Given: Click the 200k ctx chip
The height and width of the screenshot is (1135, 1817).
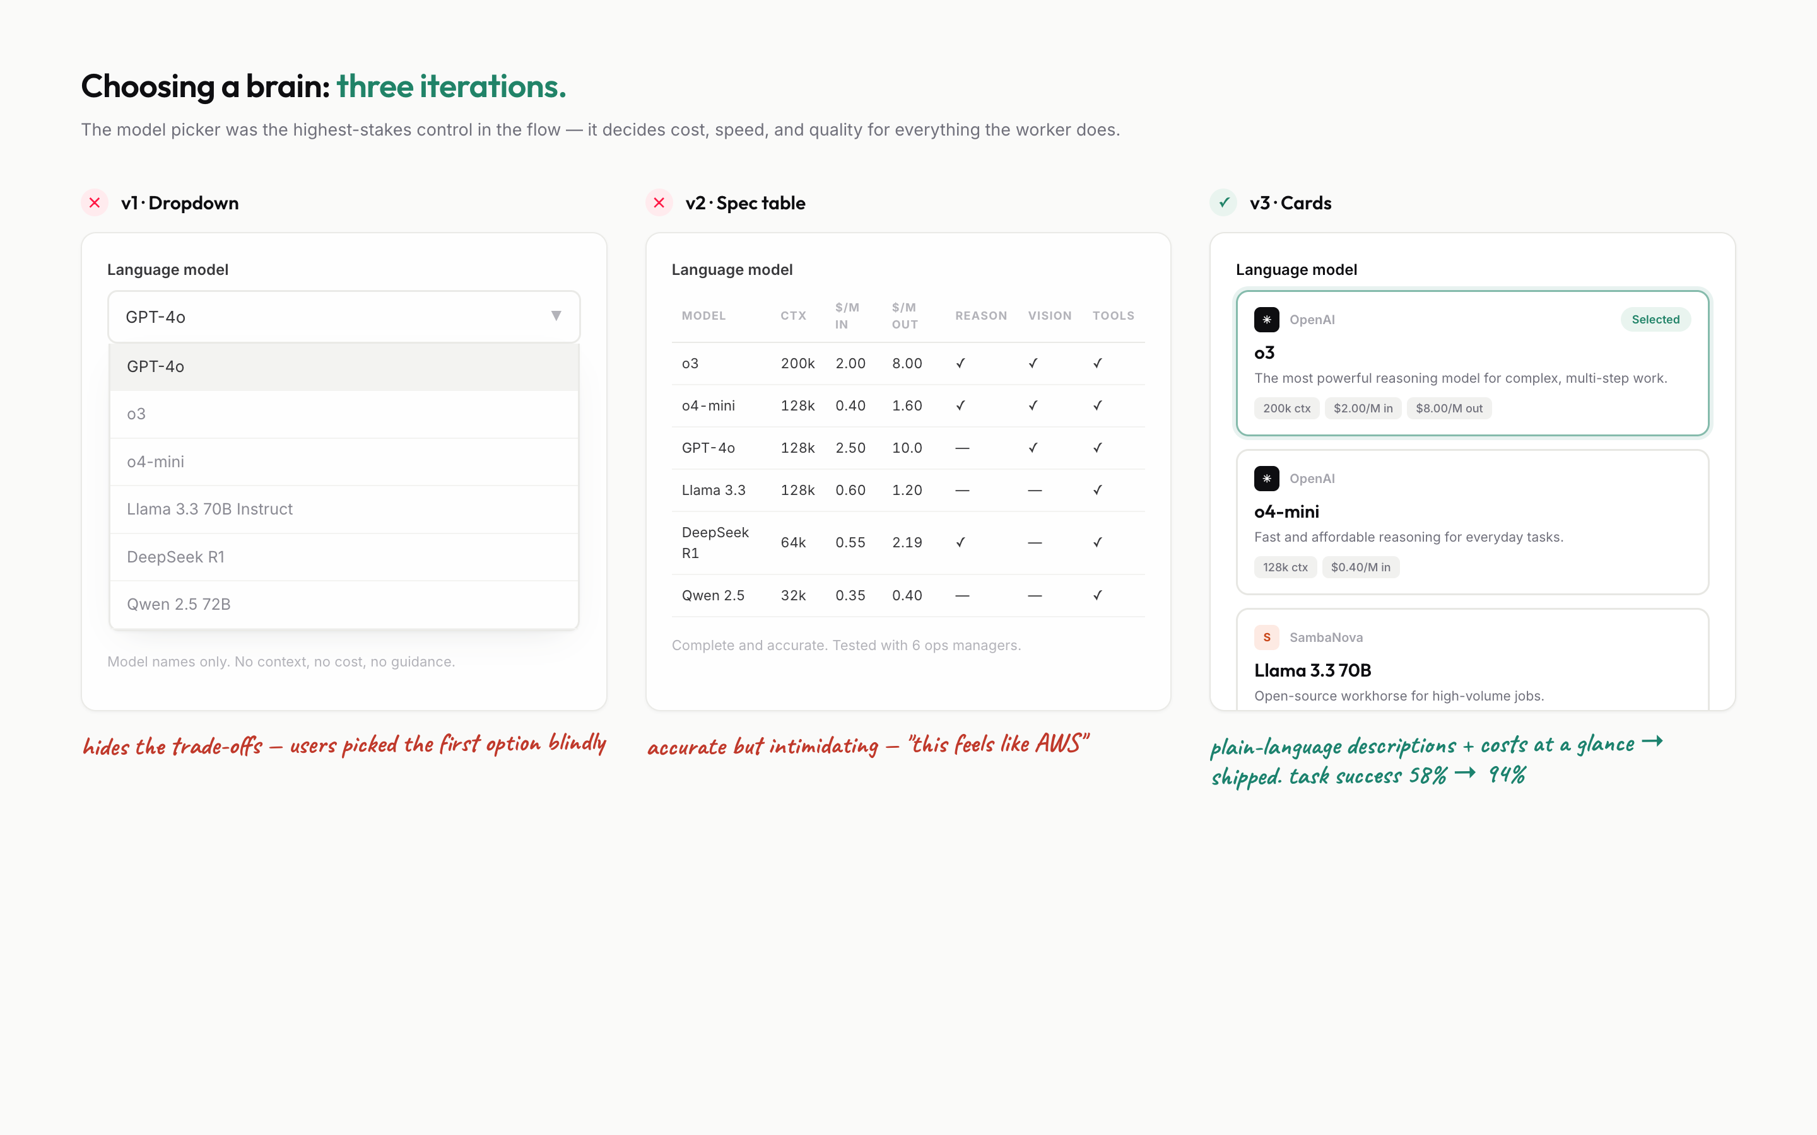Looking at the screenshot, I should click(1286, 409).
